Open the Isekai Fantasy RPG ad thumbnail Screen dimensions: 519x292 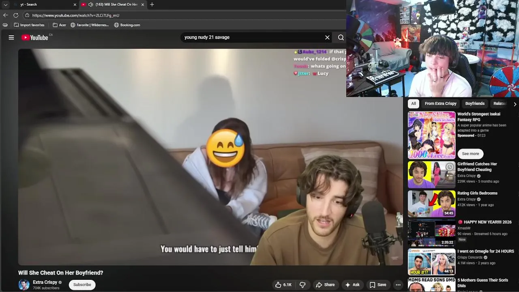(x=431, y=135)
